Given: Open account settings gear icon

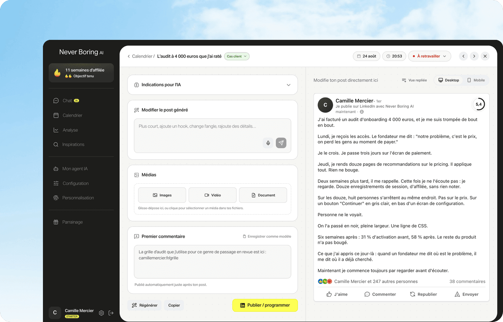Looking at the screenshot, I should [x=101, y=313].
